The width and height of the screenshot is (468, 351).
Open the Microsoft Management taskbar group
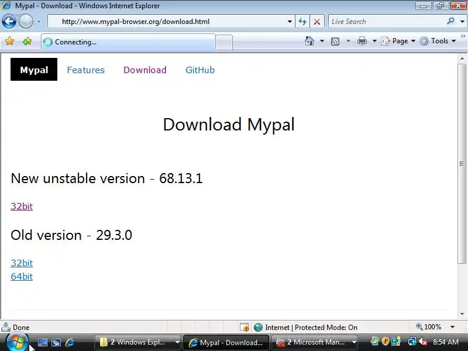click(315, 342)
